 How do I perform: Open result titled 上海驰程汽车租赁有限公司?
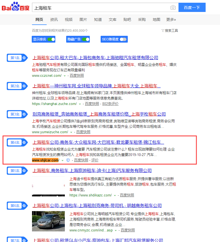[95, 58]
